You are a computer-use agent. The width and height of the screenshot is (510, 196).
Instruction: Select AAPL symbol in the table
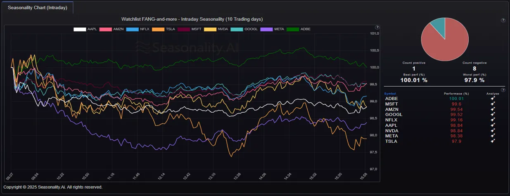coord(392,125)
